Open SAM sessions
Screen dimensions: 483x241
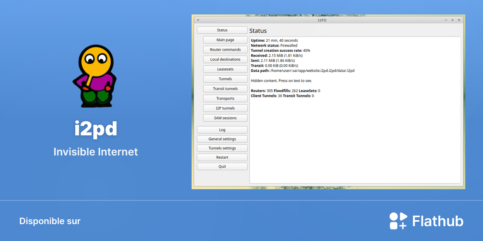click(x=225, y=118)
